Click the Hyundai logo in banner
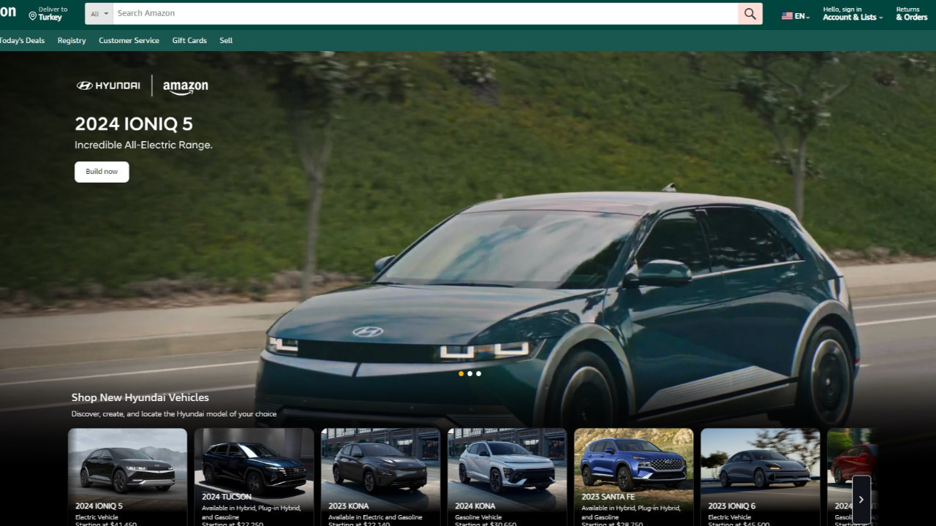Viewport: 936px width, 526px height. 108,85
